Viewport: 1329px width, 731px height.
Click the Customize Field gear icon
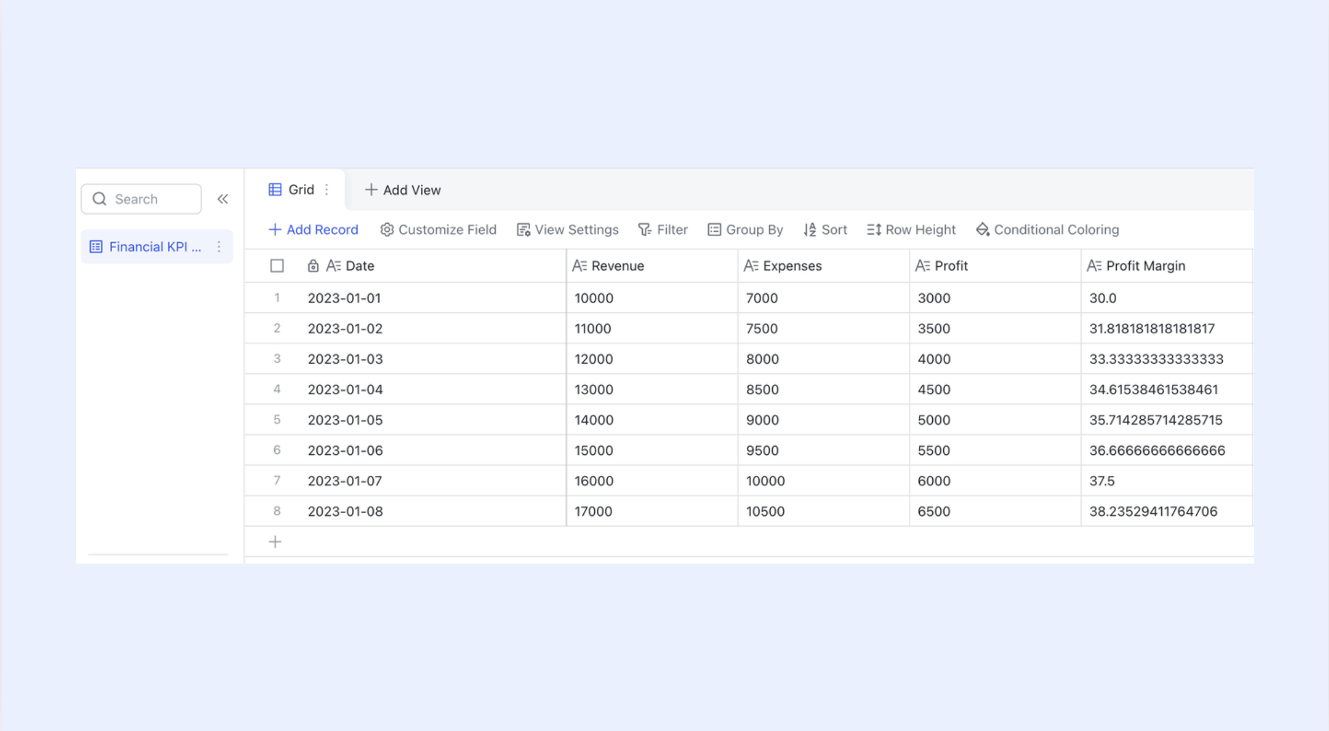tap(386, 229)
